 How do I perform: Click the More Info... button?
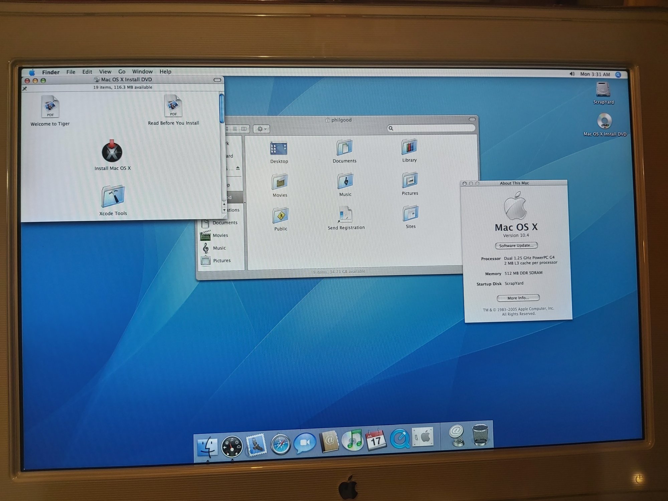518,298
